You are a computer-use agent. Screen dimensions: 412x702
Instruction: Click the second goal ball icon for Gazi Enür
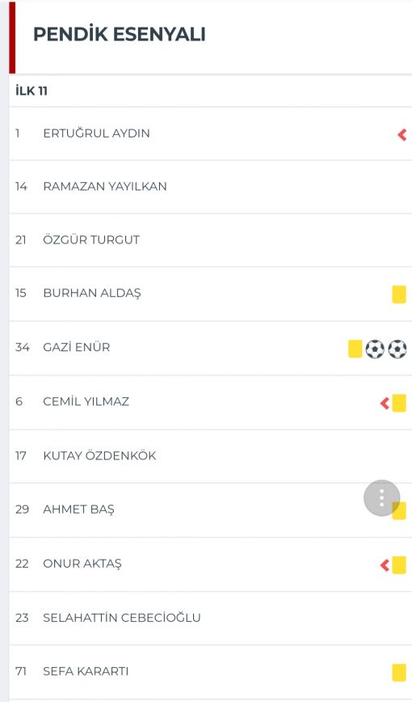397,349
